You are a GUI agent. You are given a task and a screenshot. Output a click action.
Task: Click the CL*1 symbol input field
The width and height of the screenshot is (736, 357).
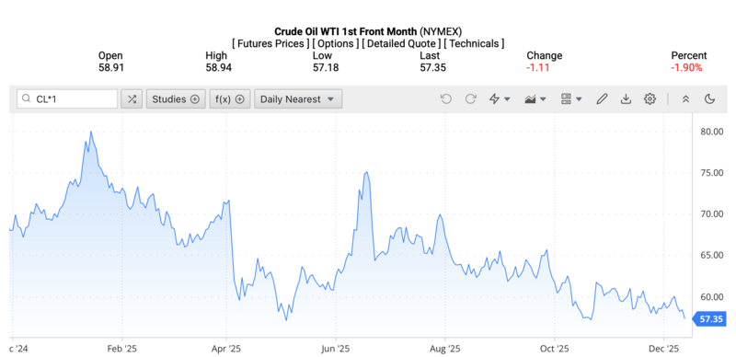coord(67,99)
